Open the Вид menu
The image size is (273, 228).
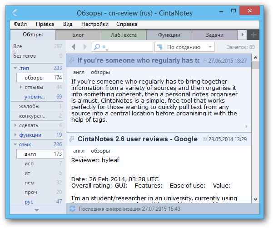point(68,24)
